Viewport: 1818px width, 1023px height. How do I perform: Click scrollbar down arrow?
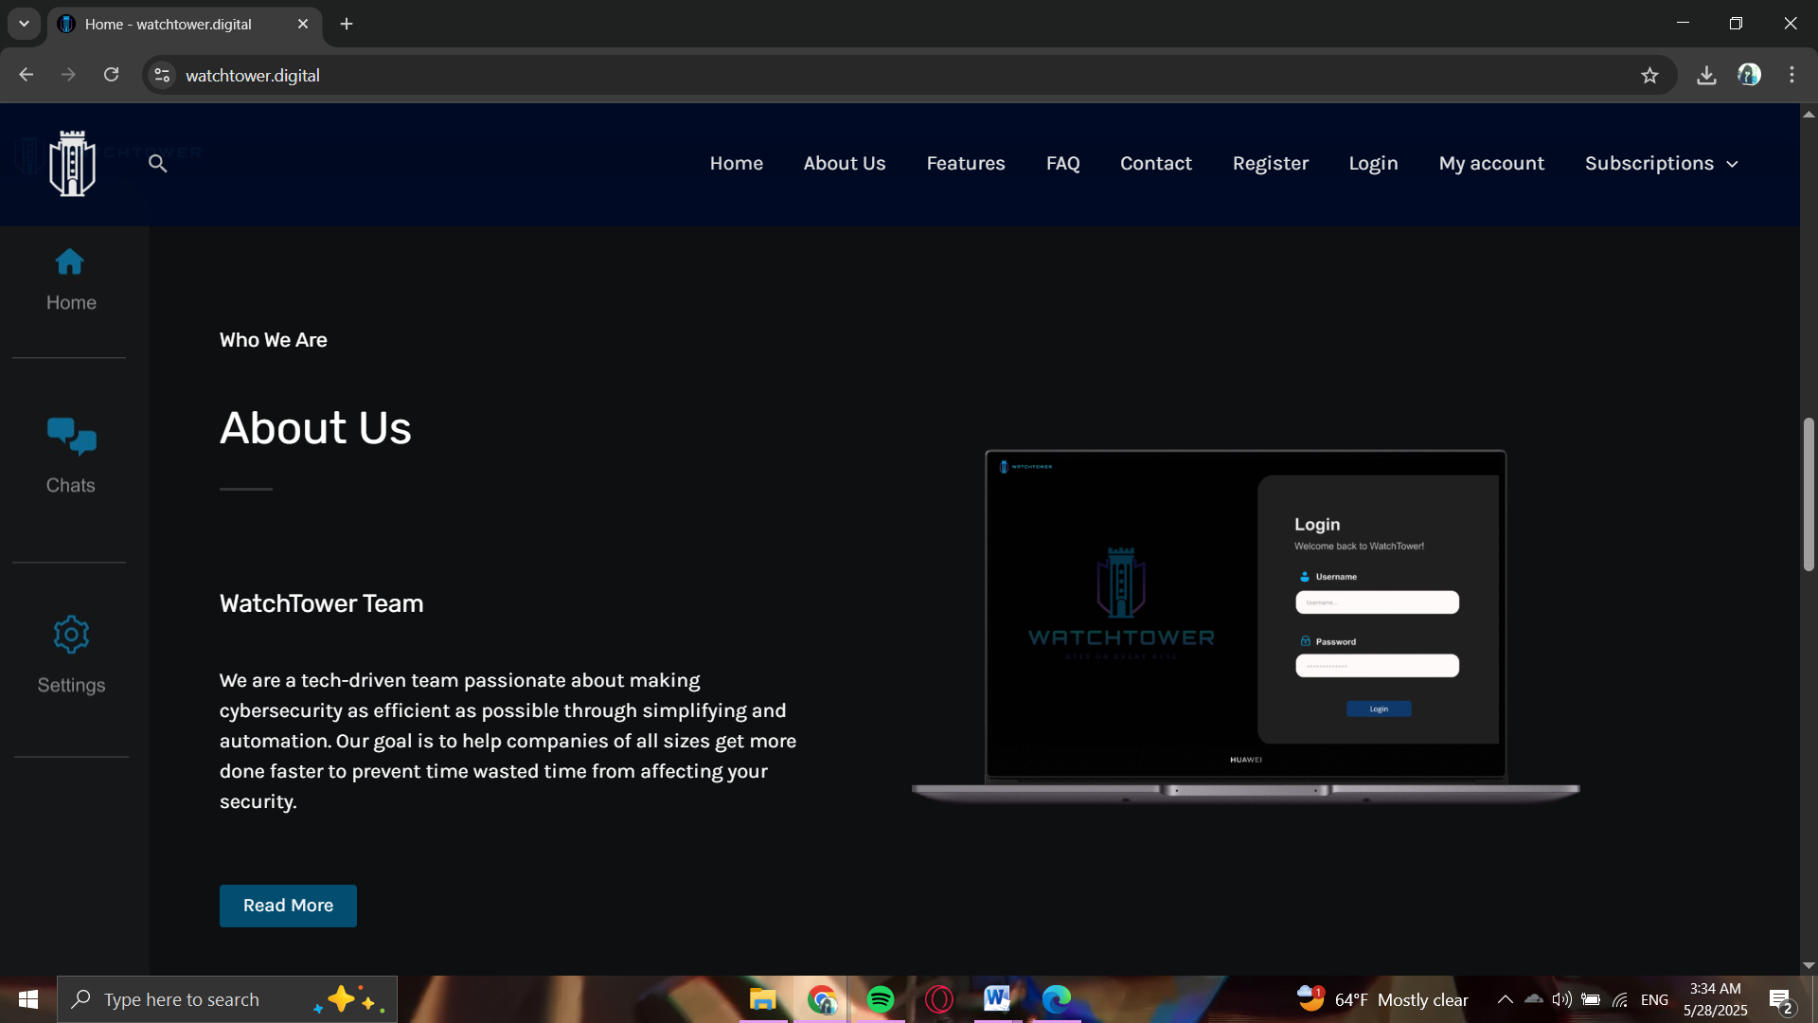point(1809,965)
